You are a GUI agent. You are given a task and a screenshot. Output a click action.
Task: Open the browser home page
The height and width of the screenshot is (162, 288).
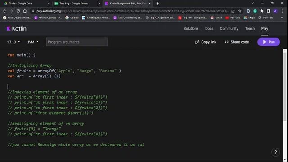click(25, 11)
